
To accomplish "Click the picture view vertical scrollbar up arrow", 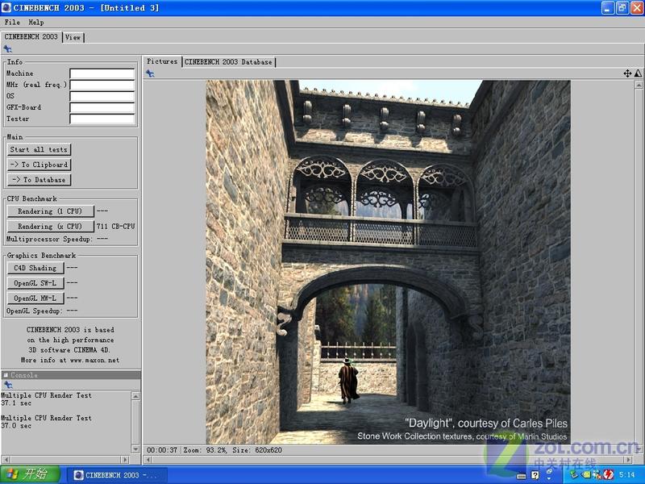I will point(639,85).
